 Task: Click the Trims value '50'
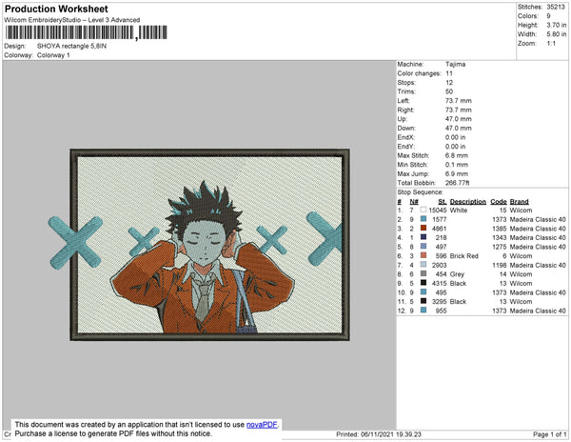[449, 91]
